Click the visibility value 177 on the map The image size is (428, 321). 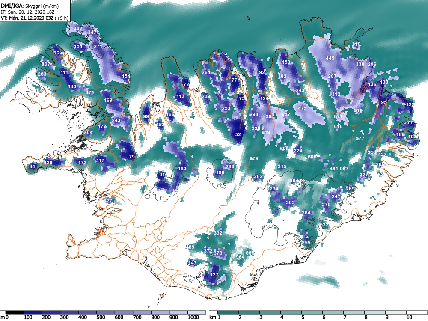pos(102,126)
